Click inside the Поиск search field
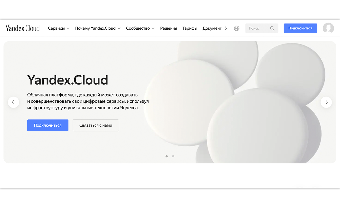This screenshot has width=340, height=208. (258, 28)
